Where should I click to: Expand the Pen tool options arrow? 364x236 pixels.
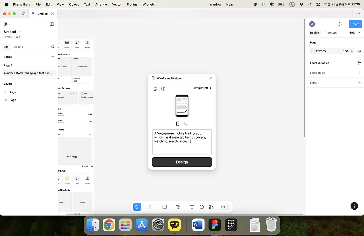(x=184, y=207)
